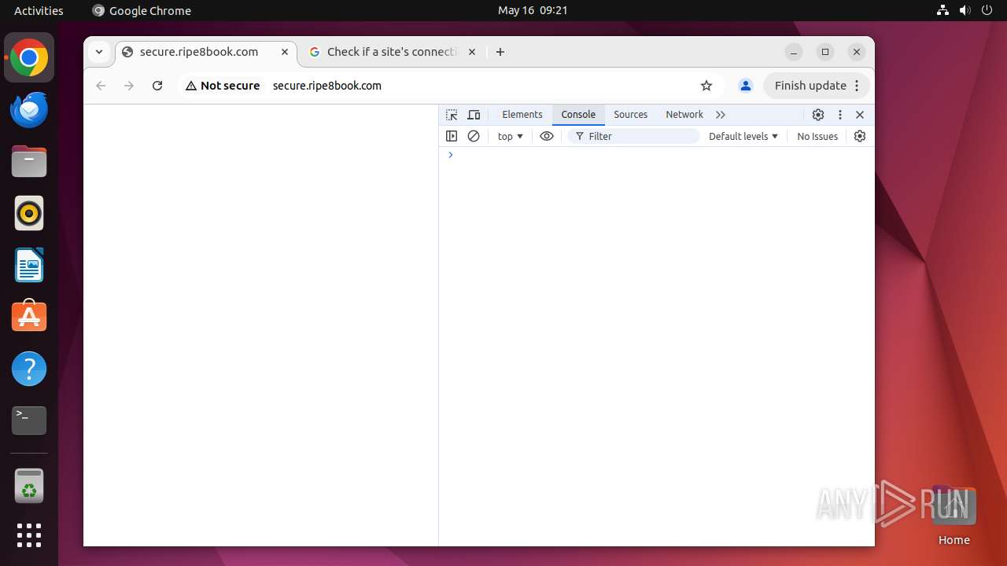Open Console settings gear icon

pos(860,136)
